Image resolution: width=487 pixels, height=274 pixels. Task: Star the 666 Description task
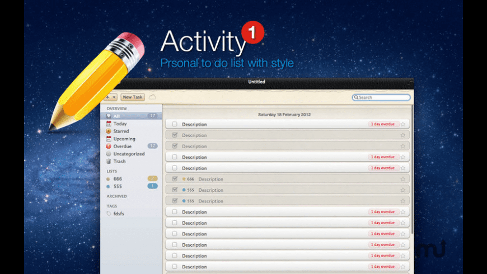click(x=403, y=179)
